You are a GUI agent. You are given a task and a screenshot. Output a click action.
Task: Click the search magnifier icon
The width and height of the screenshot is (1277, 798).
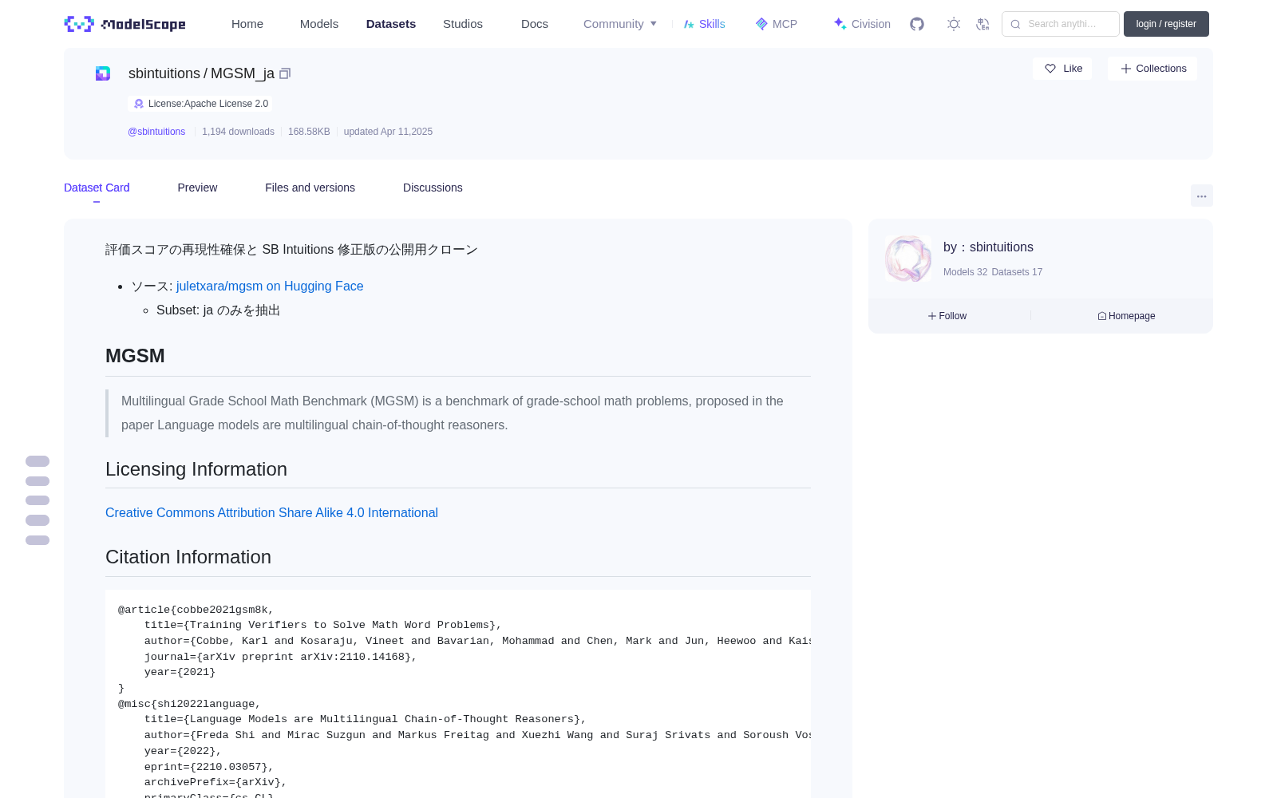[x=1015, y=24]
